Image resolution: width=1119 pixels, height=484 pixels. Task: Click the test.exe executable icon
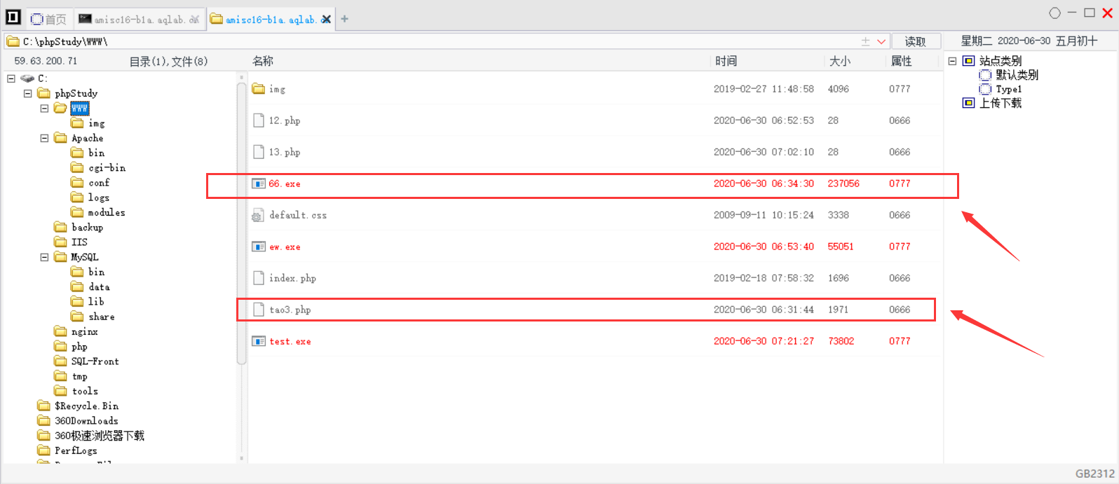pyautogui.click(x=259, y=341)
